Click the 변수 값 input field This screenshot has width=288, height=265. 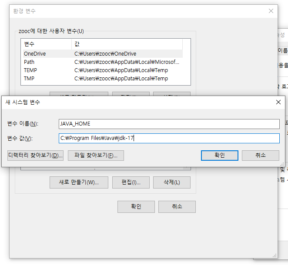[169, 138]
